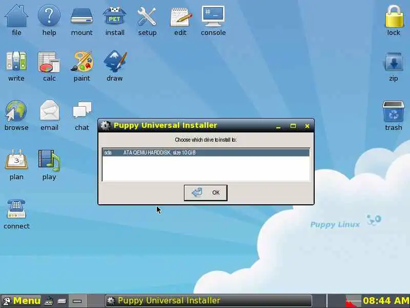
Task: Minimize the Puppy Universal Installer window
Action: tap(278, 126)
